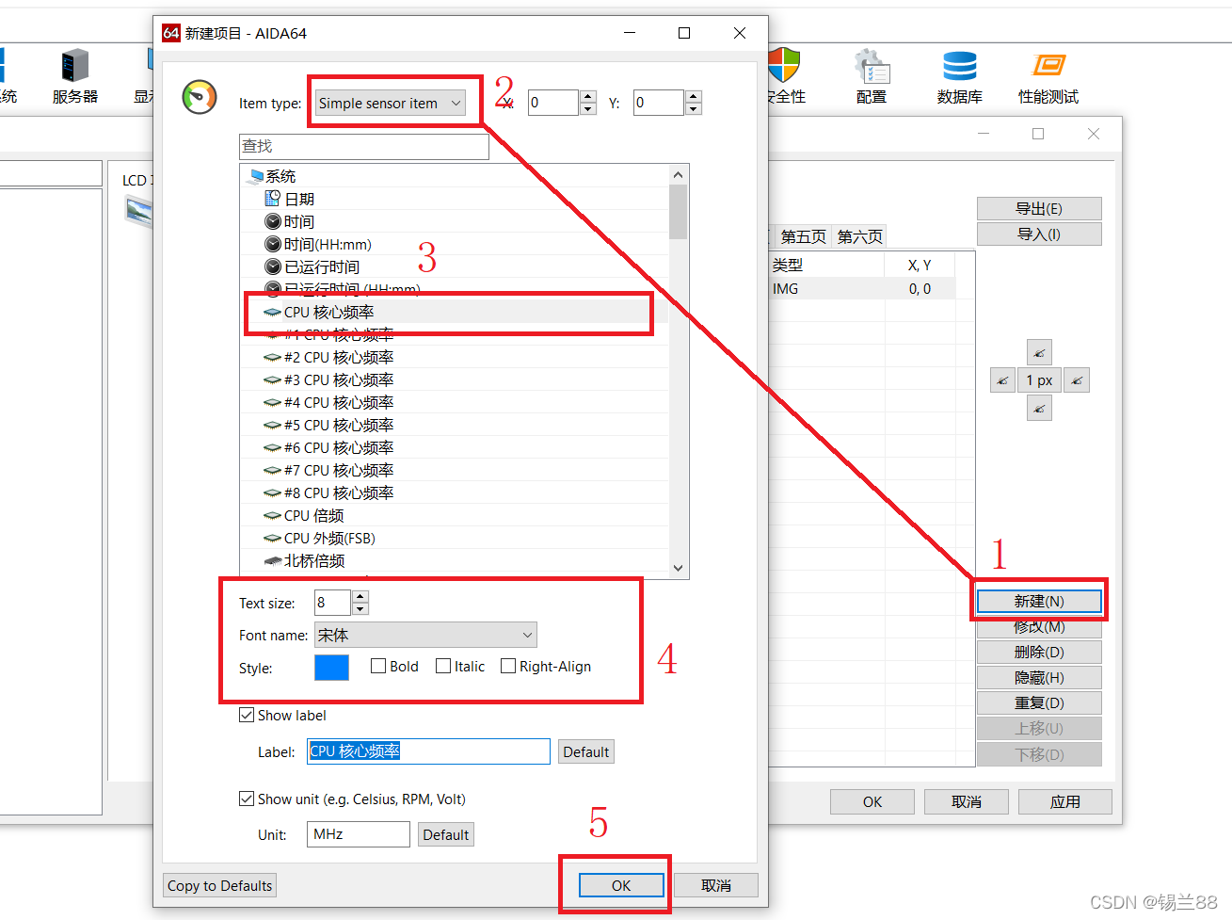Toggle the Right-Align checkbox

coord(508,666)
